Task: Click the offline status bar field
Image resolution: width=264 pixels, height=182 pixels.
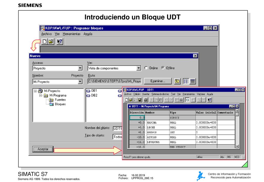Action: 208,157
